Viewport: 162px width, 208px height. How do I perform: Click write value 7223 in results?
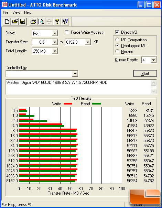click(x=133, y=111)
